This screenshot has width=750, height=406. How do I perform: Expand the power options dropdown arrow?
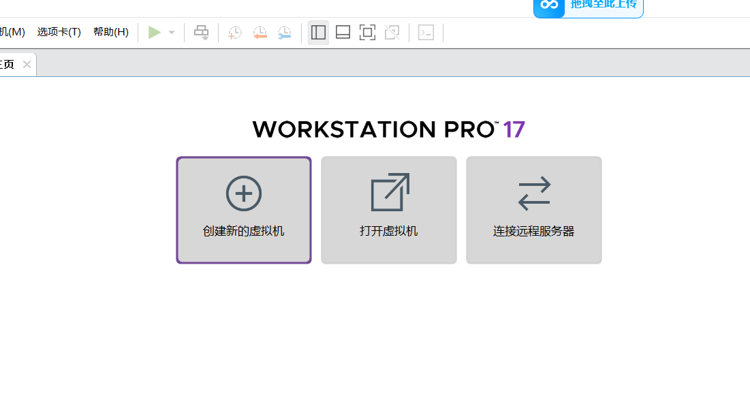172,33
